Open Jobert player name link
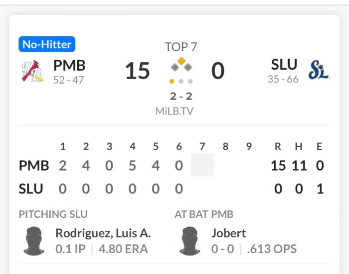 coord(228,233)
